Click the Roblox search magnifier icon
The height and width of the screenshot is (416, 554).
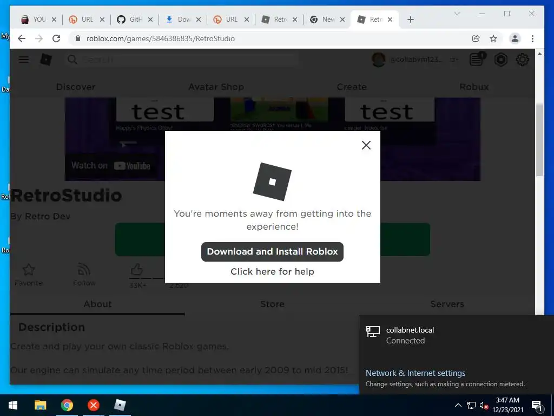pos(72,60)
